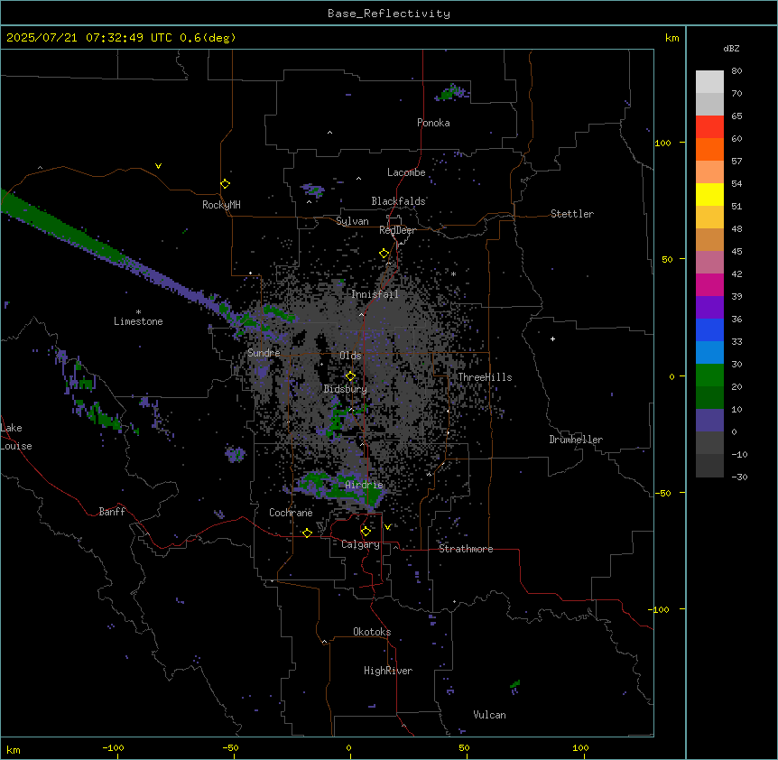Viewport: 778px width, 760px height.
Task: Click the purple 39-36 dBZ legend swatch
Action: 709,308
